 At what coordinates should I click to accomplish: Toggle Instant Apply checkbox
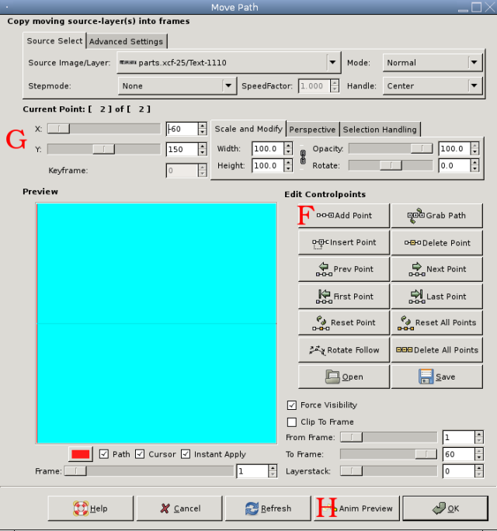click(186, 454)
